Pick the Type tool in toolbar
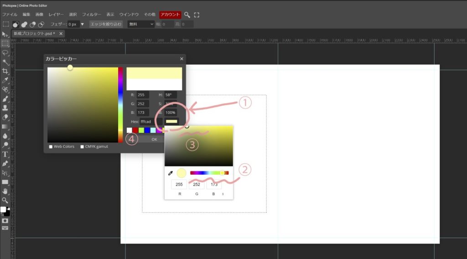The height and width of the screenshot is (259, 467). [x=5, y=154]
